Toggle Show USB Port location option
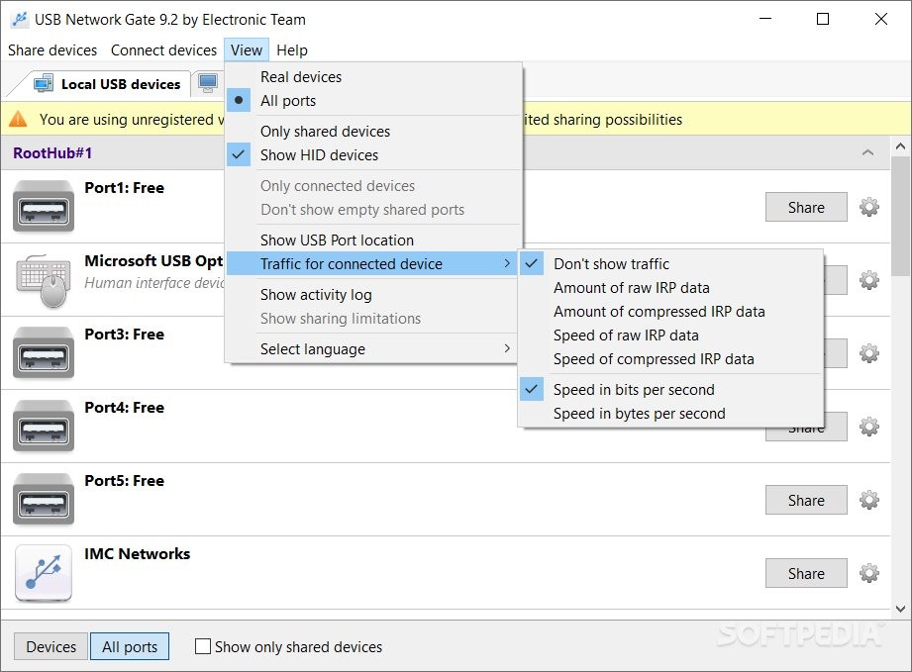The image size is (912, 672). click(x=373, y=240)
